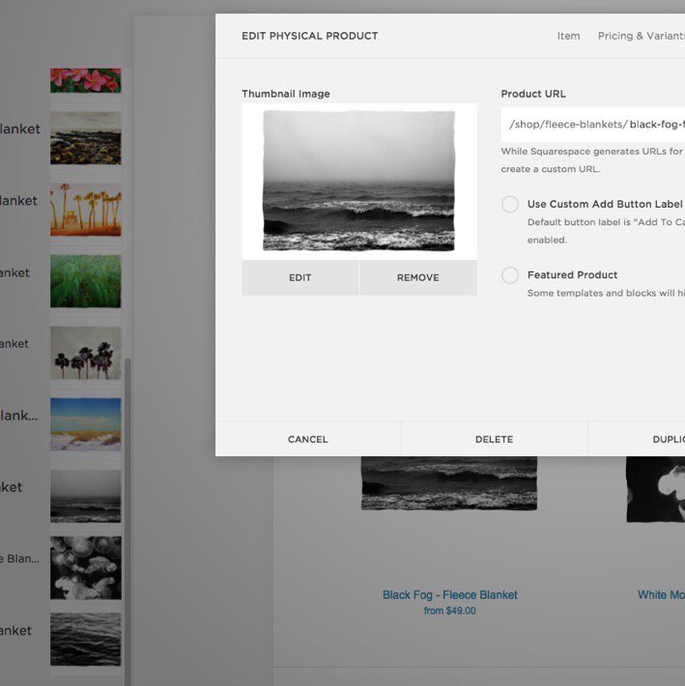Viewport: 685px width, 686px height.
Task: Click the Black Fog product image in background page
Action: point(449,483)
